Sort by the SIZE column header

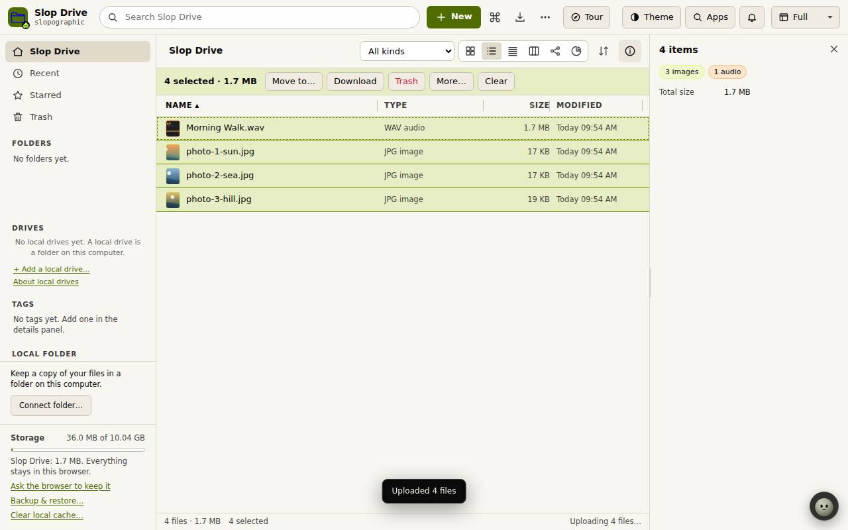pos(539,105)
